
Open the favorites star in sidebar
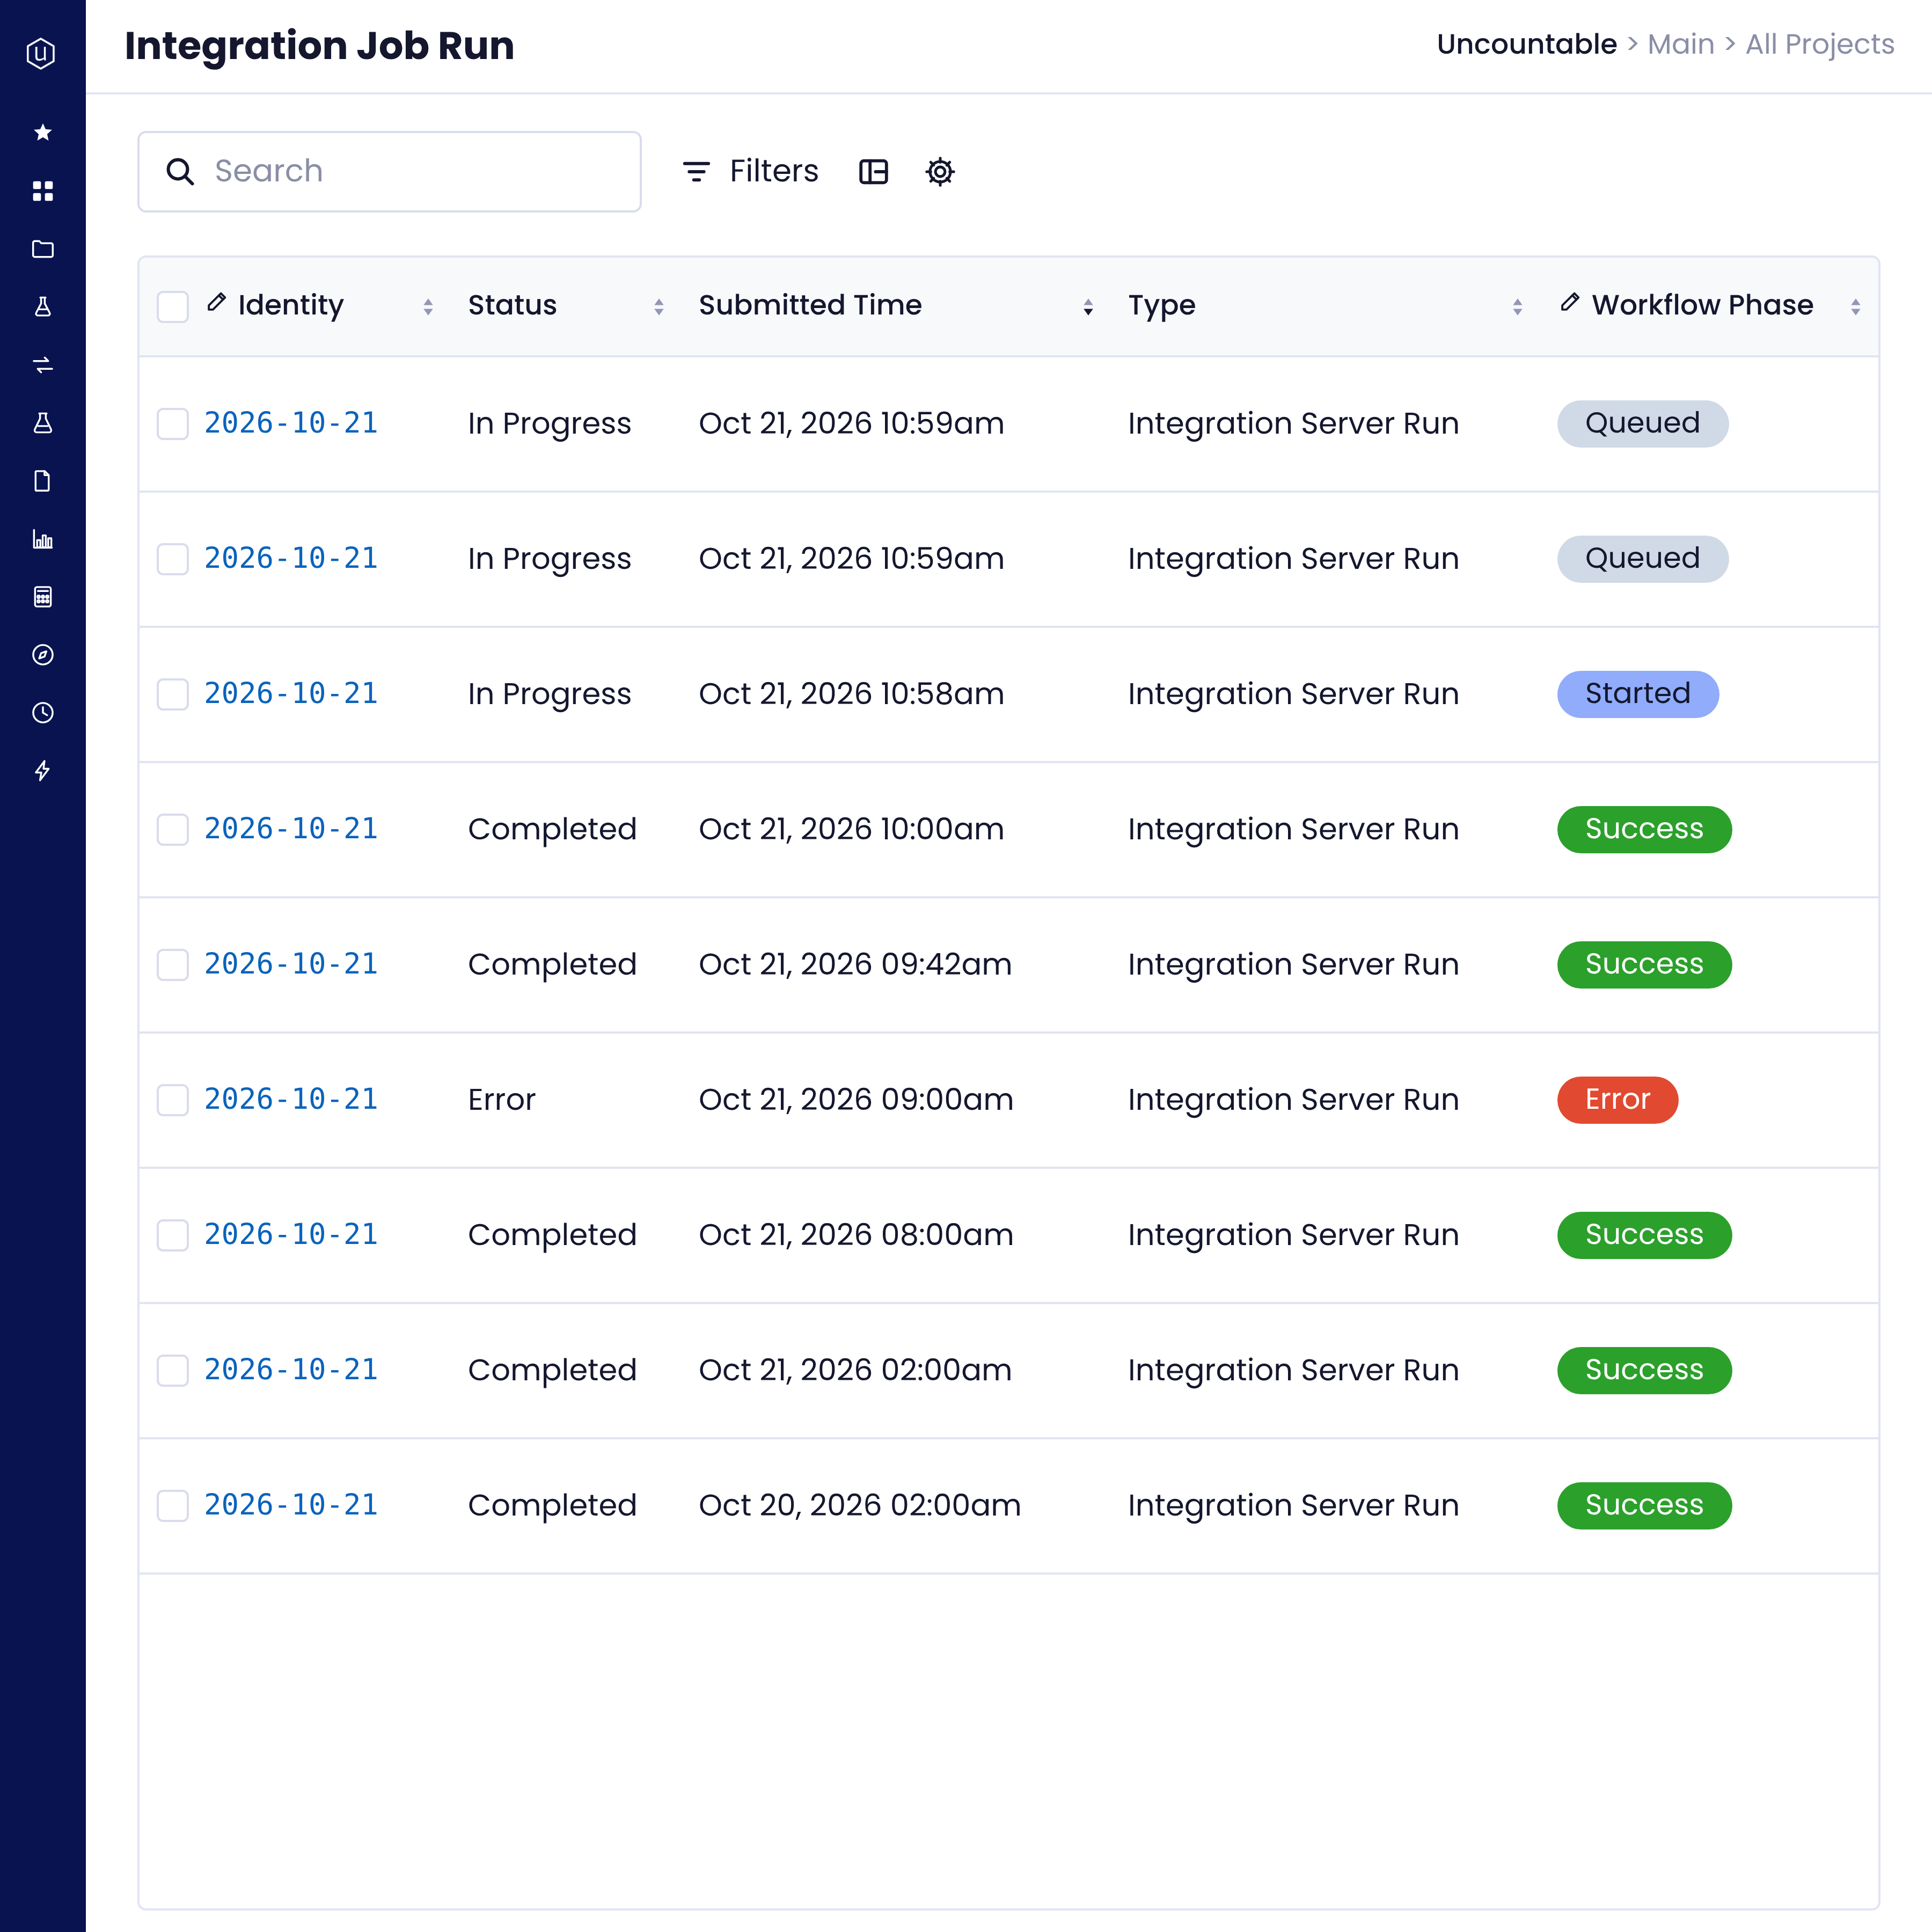coord(42,132)
